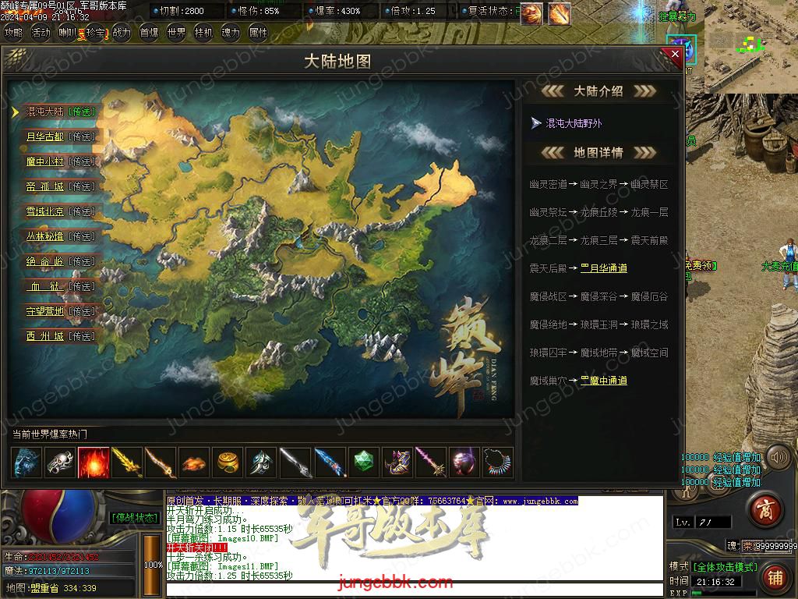Select the blue face mask item icon
The height and width of the screenshot is (599, 798).
26,463
